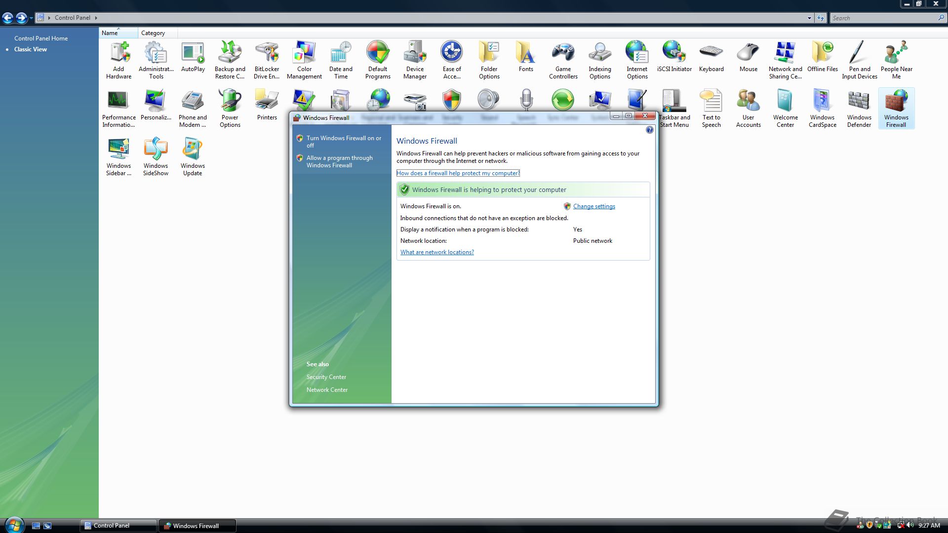Open Backup and Restore Center icon

pos(230,60)
